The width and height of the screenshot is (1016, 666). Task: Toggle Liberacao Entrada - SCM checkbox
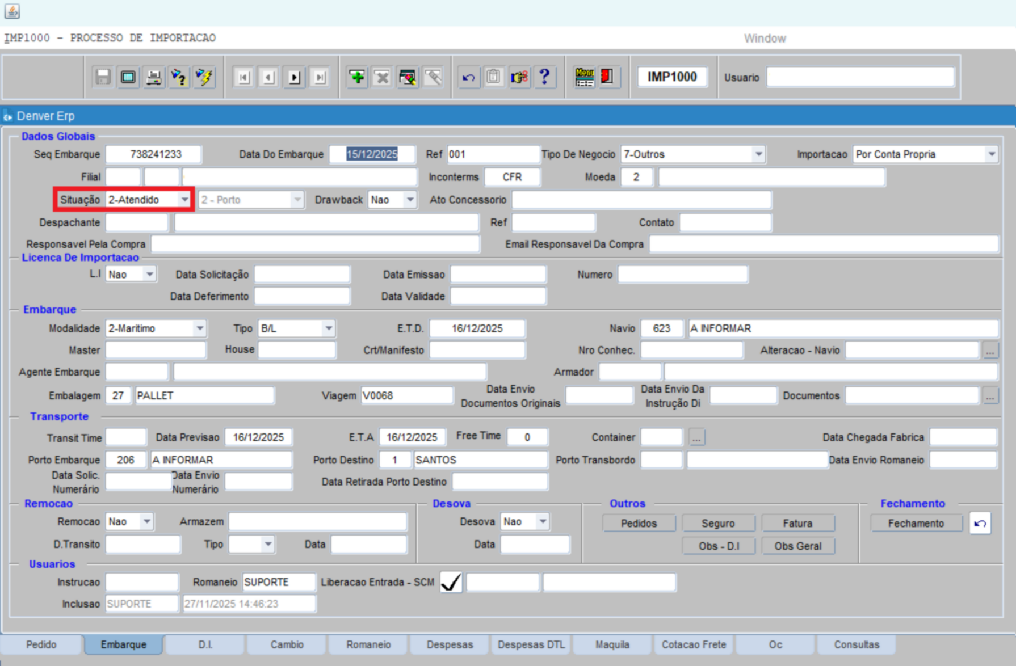451,582
